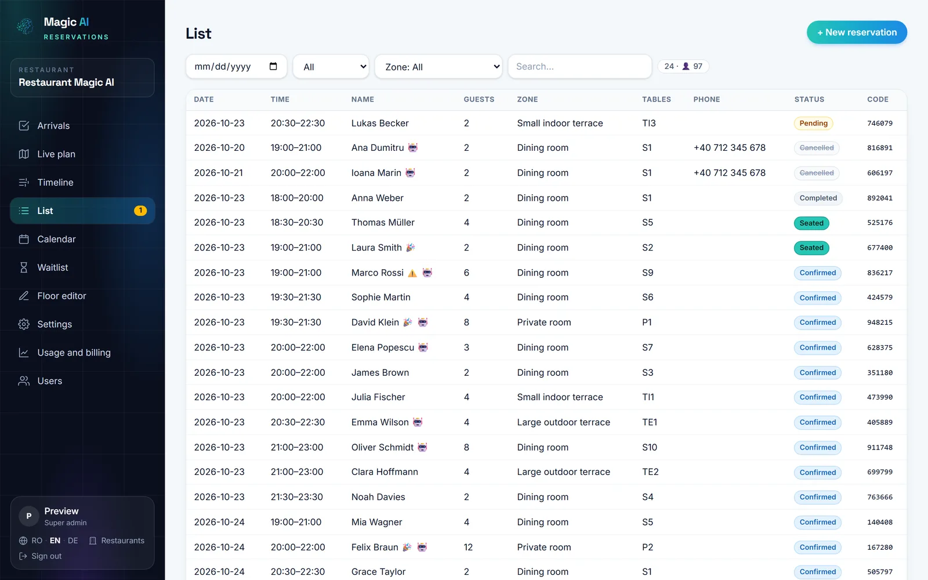Click the name Julia Fischer
928x580 pixels.
(x=378, y=397)
